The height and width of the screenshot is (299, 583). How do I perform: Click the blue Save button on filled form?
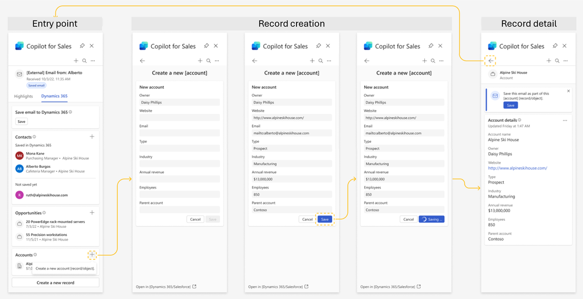[325, 220]
